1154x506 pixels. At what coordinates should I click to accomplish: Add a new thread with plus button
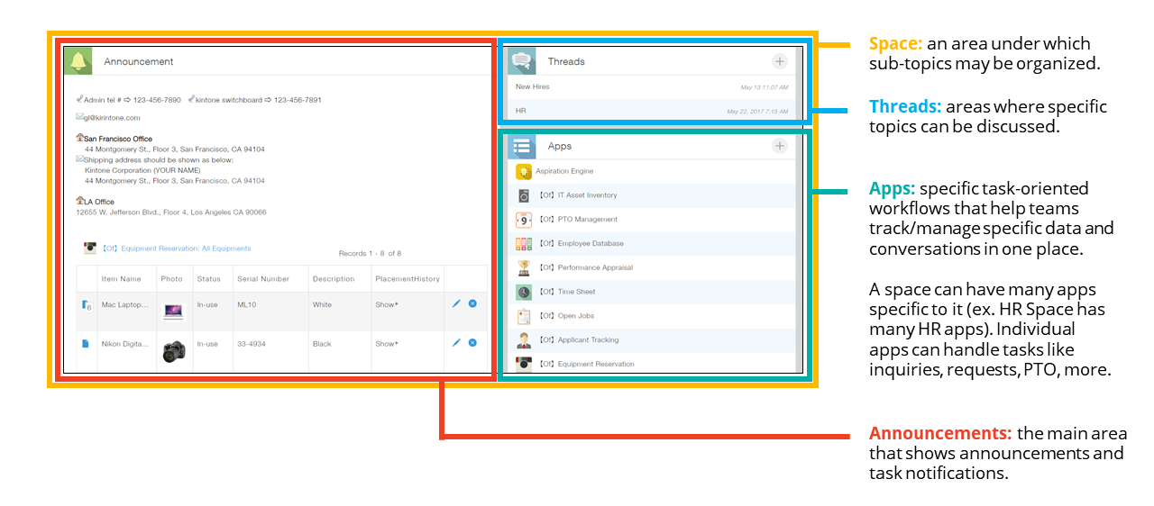tap(780, 61)
